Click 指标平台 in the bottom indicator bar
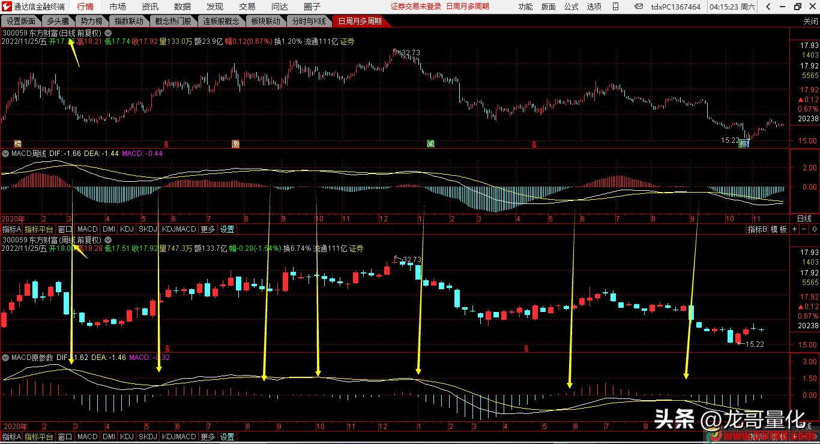The width and height of the screenshot is (820, 444). pos(39,437)
